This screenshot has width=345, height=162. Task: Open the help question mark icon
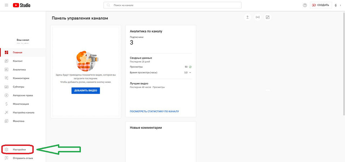click(x=305, y=5)
